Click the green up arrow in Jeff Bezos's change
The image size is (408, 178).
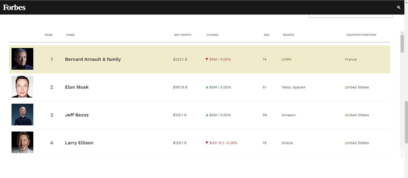point(207,115)
